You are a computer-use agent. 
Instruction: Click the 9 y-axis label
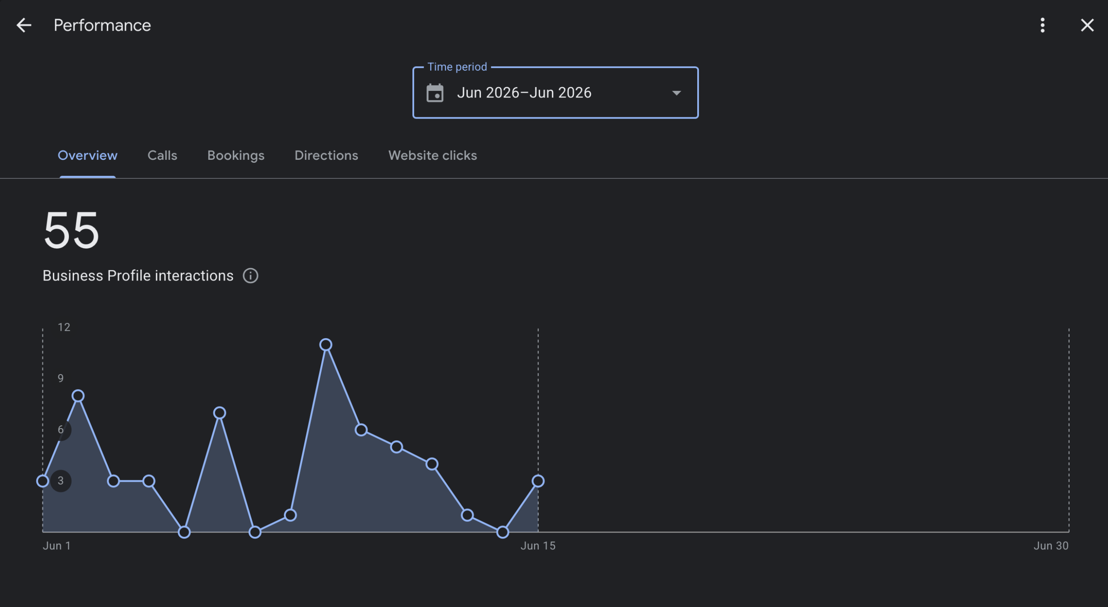pos(61,378)
